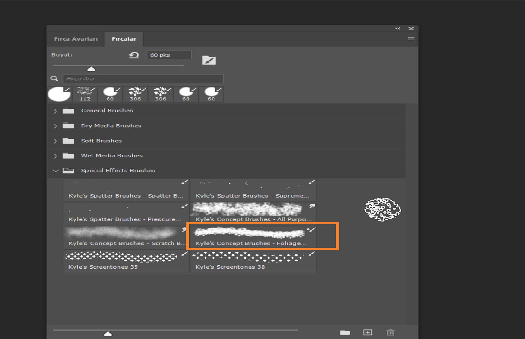Select the Fırçalar tab
The image size is (525, 339).
124,39
